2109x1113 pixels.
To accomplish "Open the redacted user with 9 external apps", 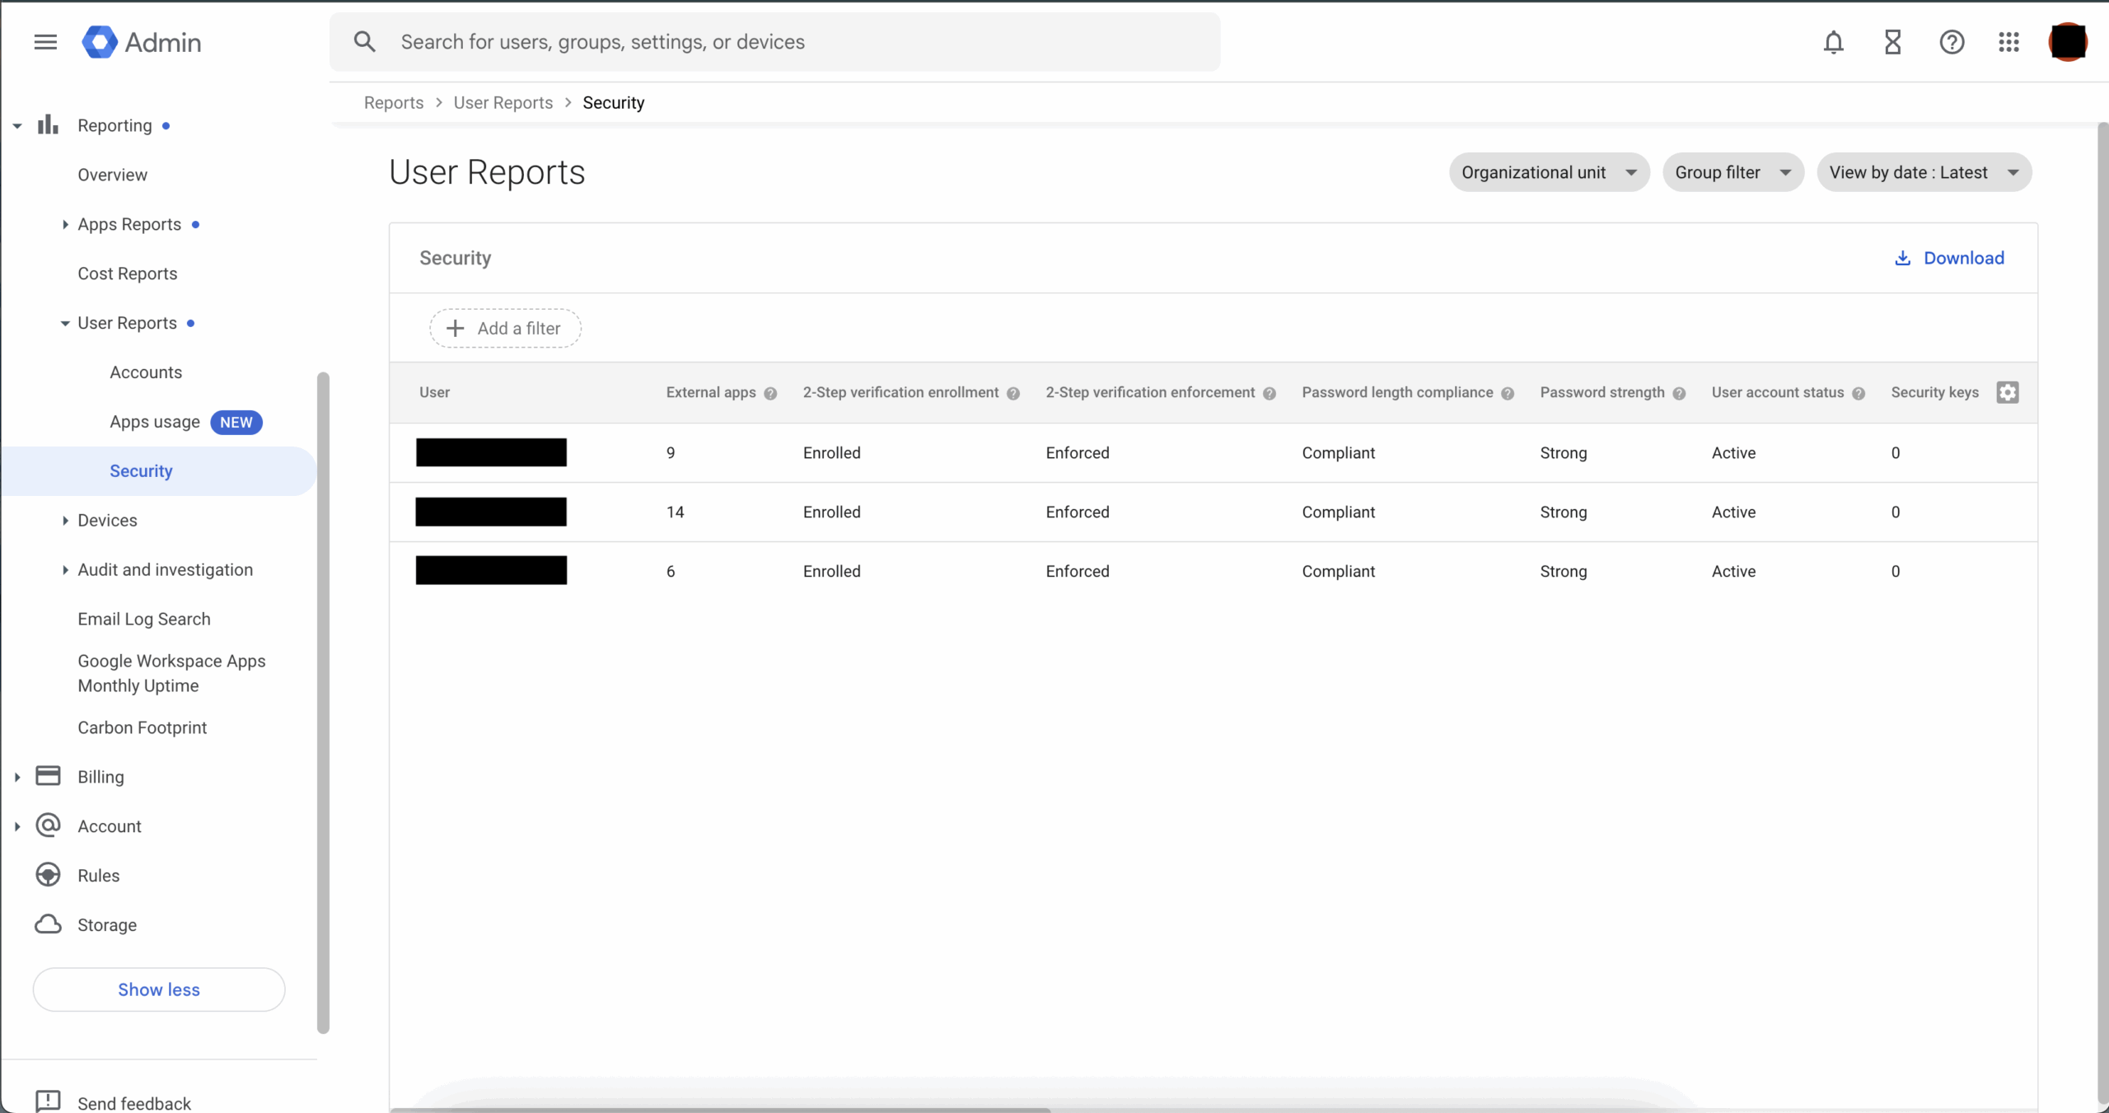I will (491, 452).
